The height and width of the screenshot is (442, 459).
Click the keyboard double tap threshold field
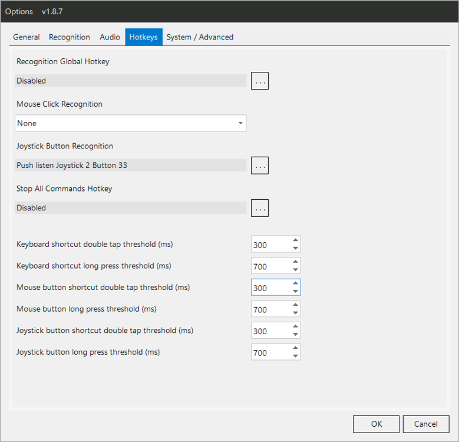(270, 245)
